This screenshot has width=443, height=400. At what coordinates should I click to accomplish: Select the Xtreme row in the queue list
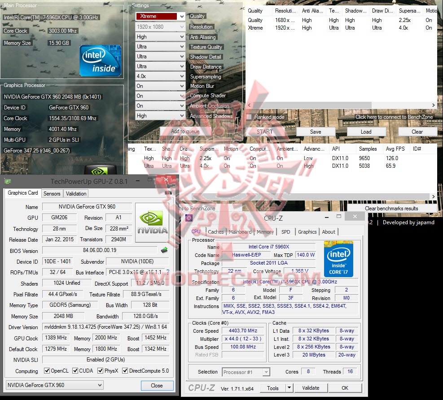[341, 28]
